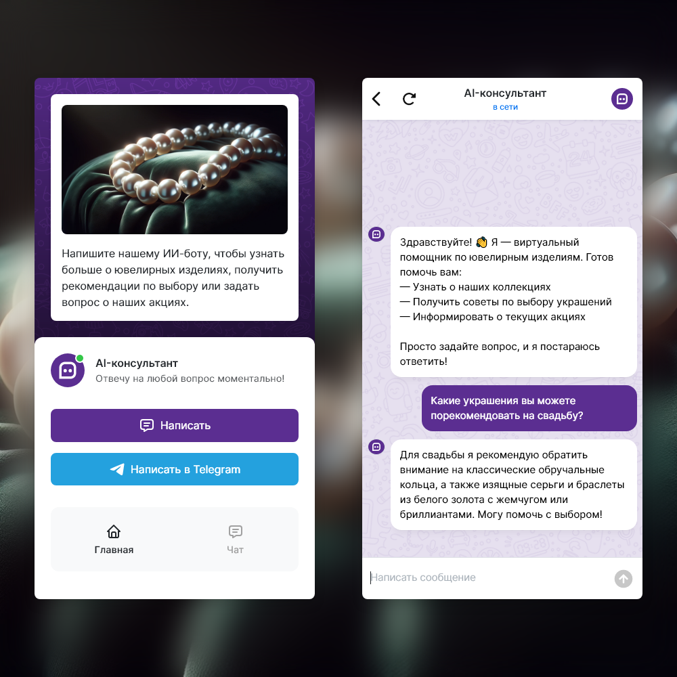Open the bot avatar in chat header
Viewport: 677px width, 677px height.
coord(621,99)
